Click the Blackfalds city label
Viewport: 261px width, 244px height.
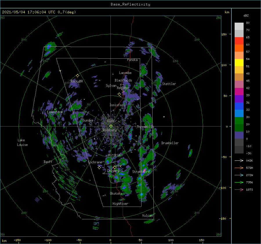[123, 80]
